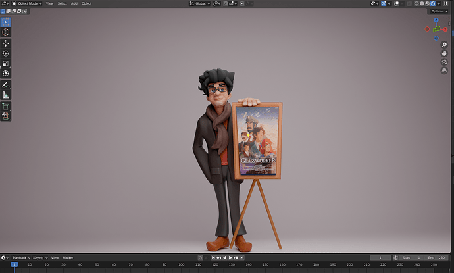Jump to the last frame
Viewport: 454px width, 273px height.
(x=241, y=257)
